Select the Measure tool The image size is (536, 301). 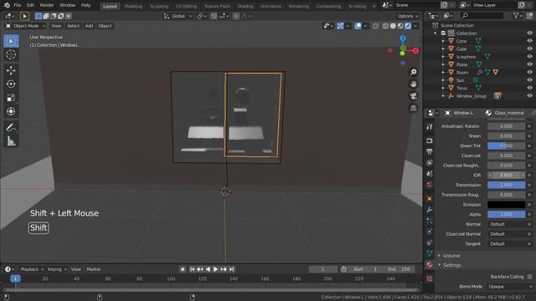pos(11,141)
